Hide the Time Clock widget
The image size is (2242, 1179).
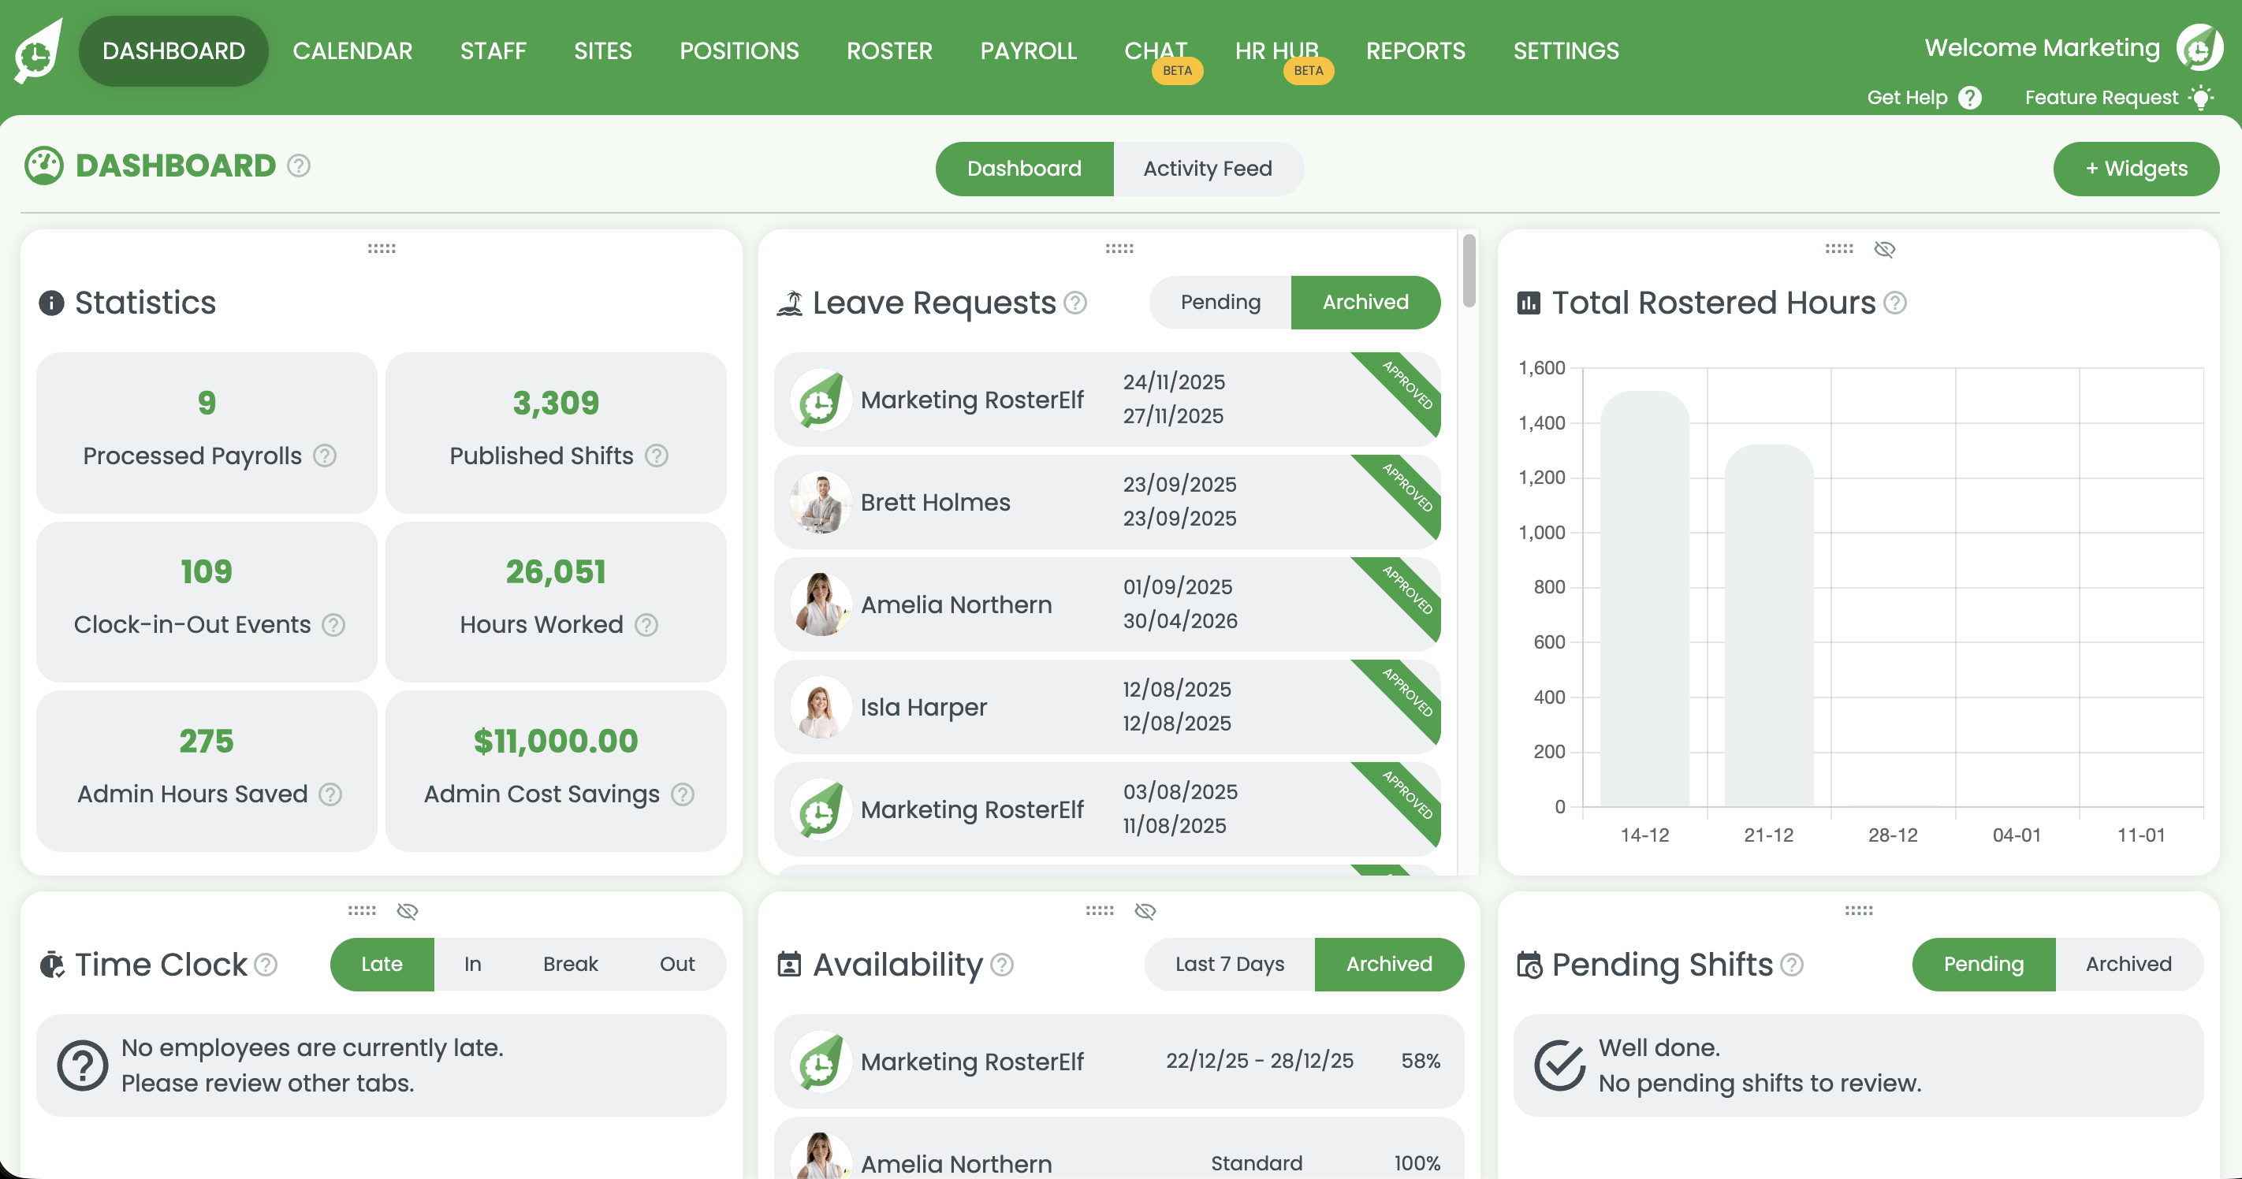[407, 911]
